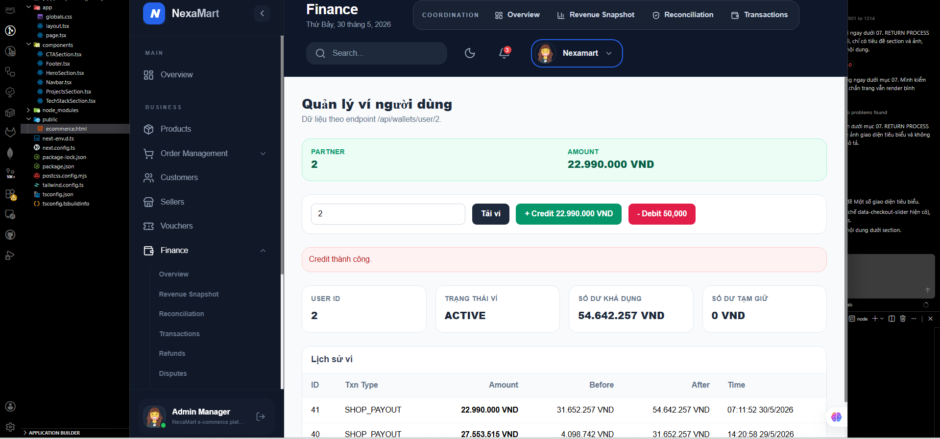
Task: Collapse the NexaMart sidebar with chevron
Action: [262, 13]
